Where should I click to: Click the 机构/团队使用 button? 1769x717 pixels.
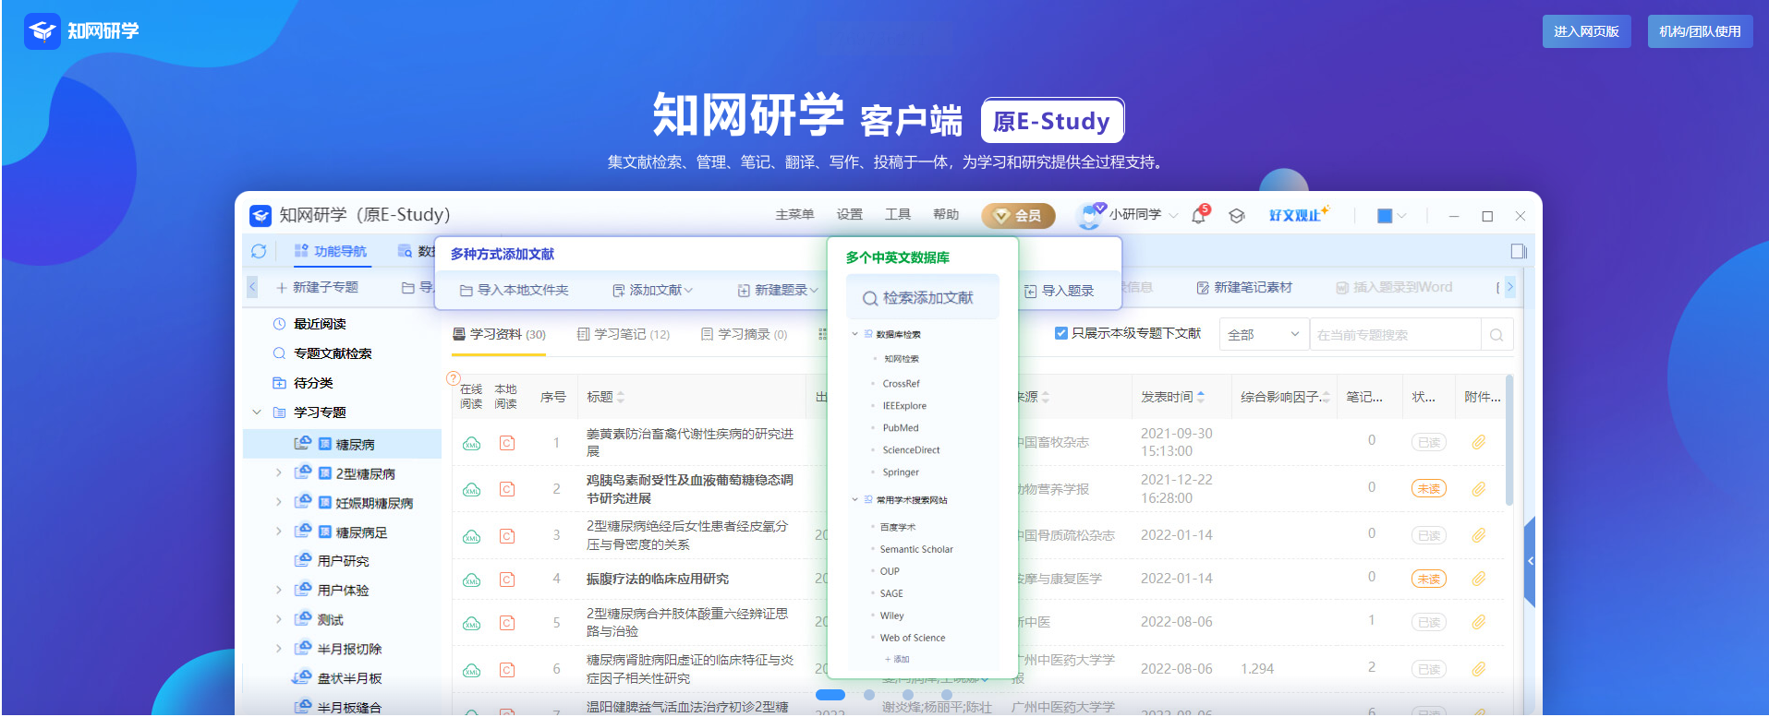(x=1700, y=31)
